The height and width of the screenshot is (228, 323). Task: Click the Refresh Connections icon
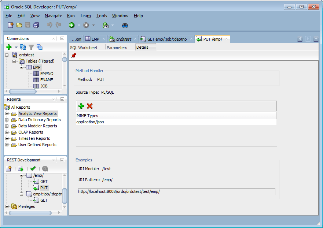pyautogui.click(x=23, y=47)
